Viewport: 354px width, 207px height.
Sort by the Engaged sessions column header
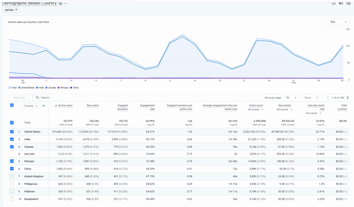[122, 107]
